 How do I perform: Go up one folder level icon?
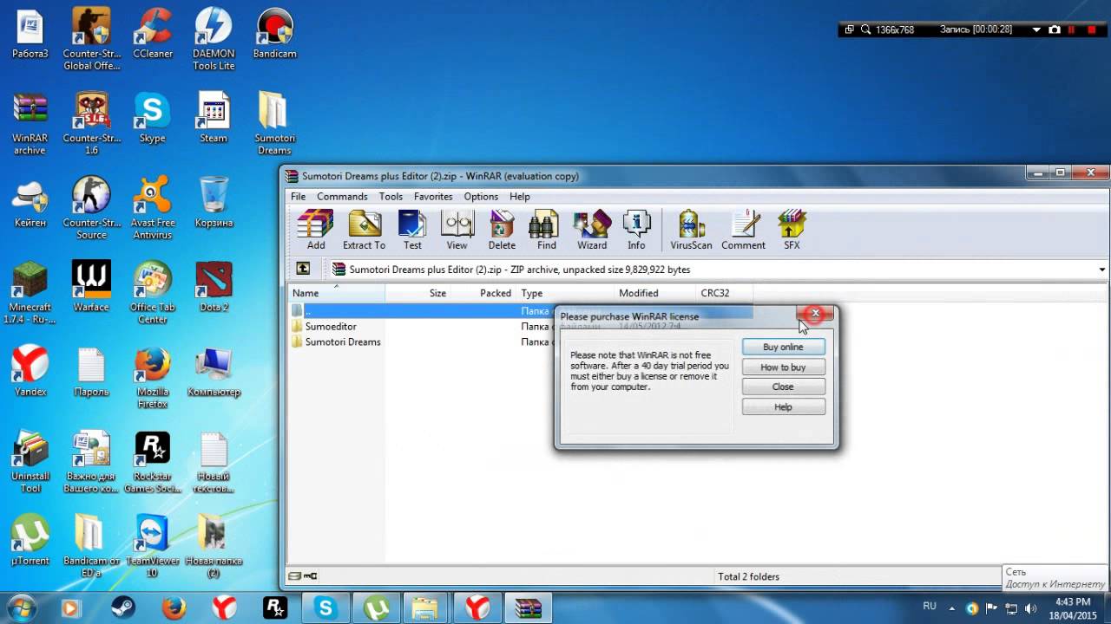pyautogui.click(x=303, y=270)
